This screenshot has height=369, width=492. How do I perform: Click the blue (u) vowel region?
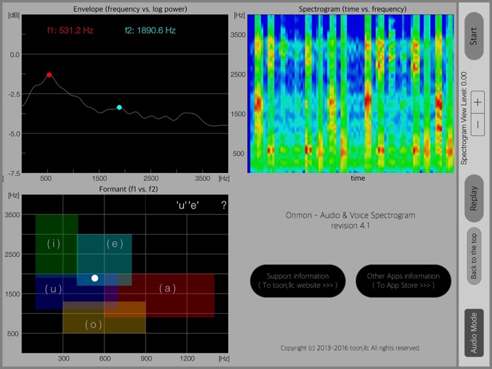54,289
